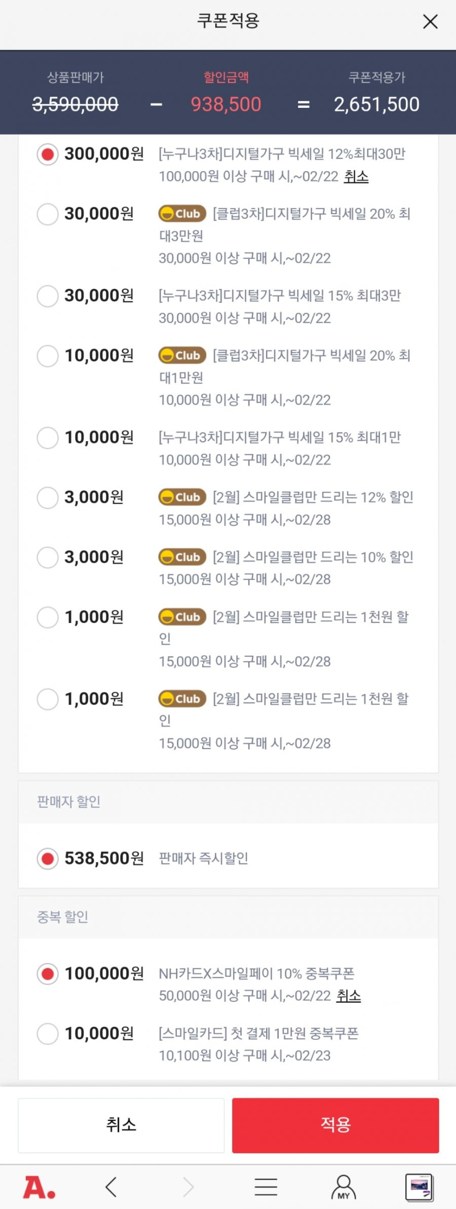Cancel the 300,000원 coupon via 취소 link

(x=356, y=177)
